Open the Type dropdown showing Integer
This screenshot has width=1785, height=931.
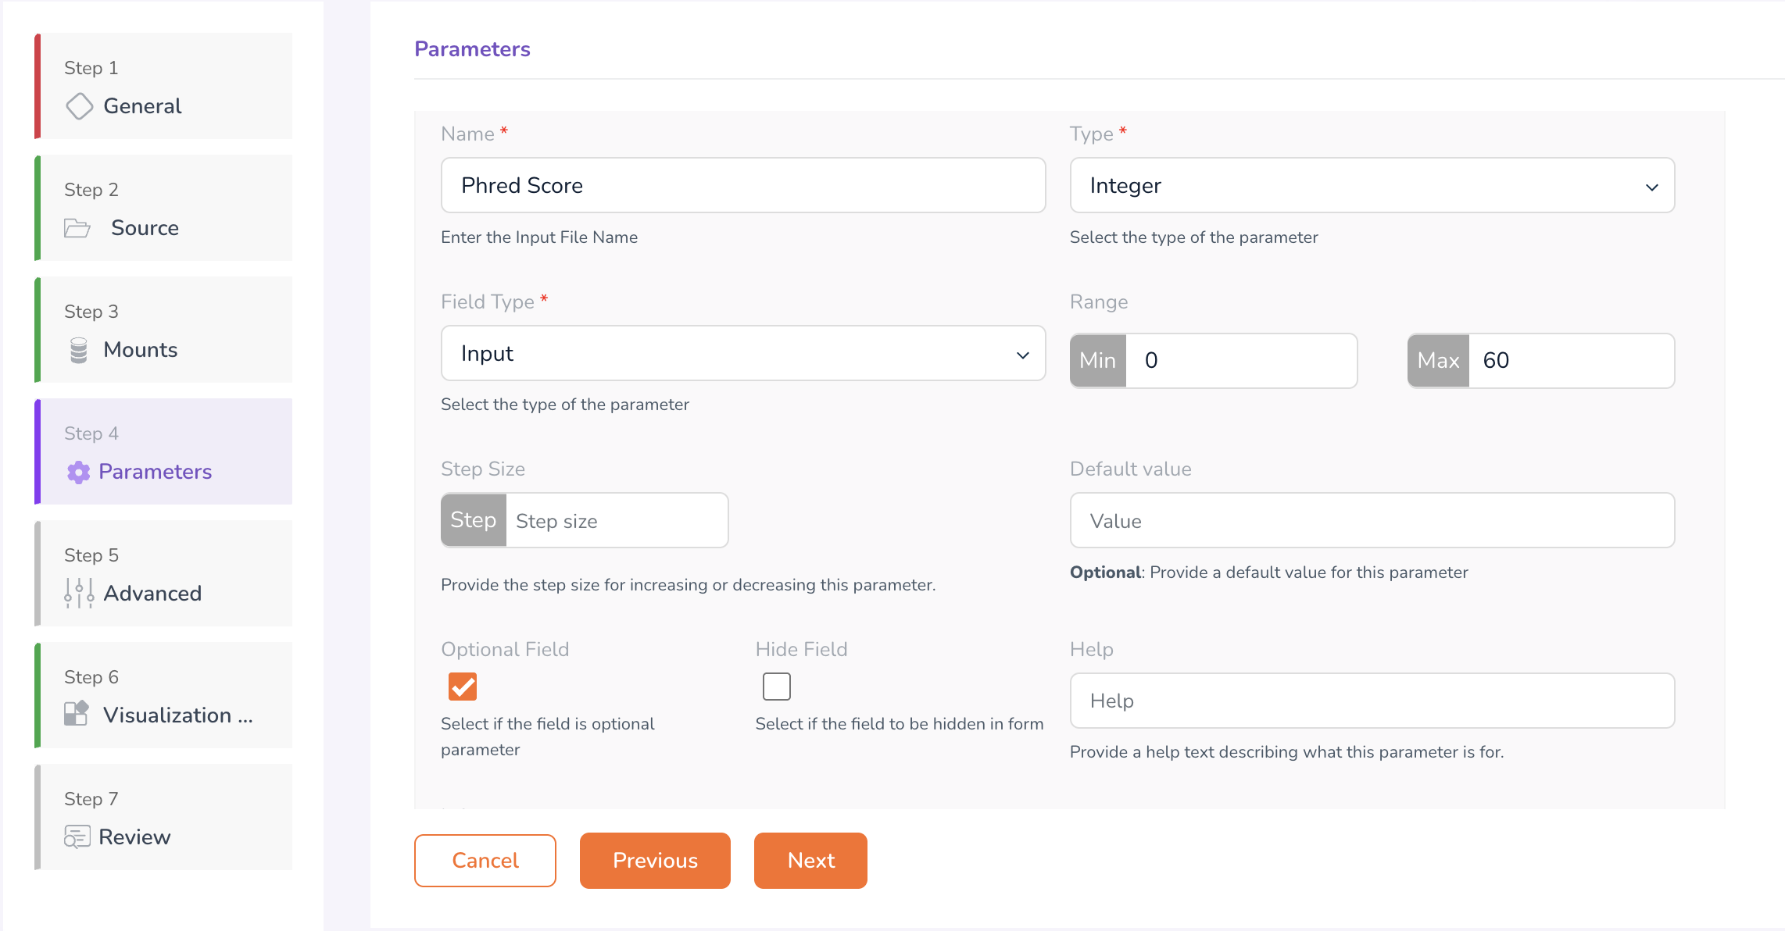point(1372,186)
